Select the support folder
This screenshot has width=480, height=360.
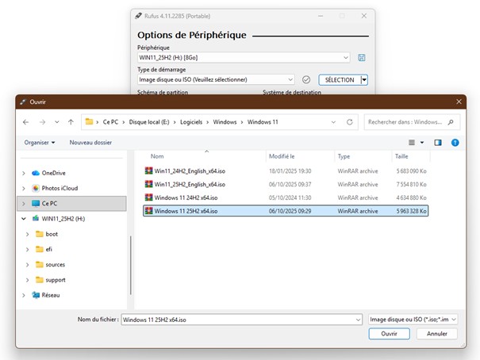pyautogui.click(x=56, y=280)
